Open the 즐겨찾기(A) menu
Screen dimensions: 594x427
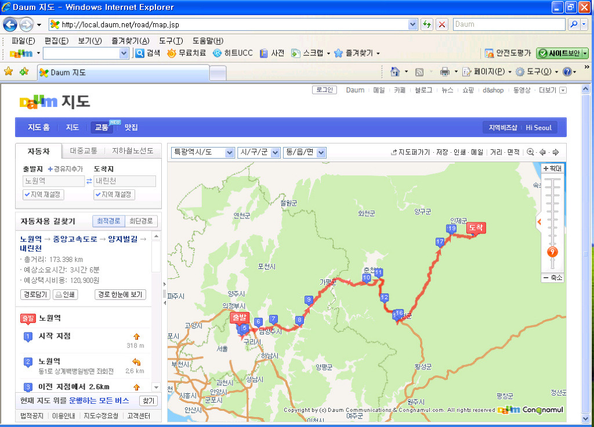click(131, 41)
